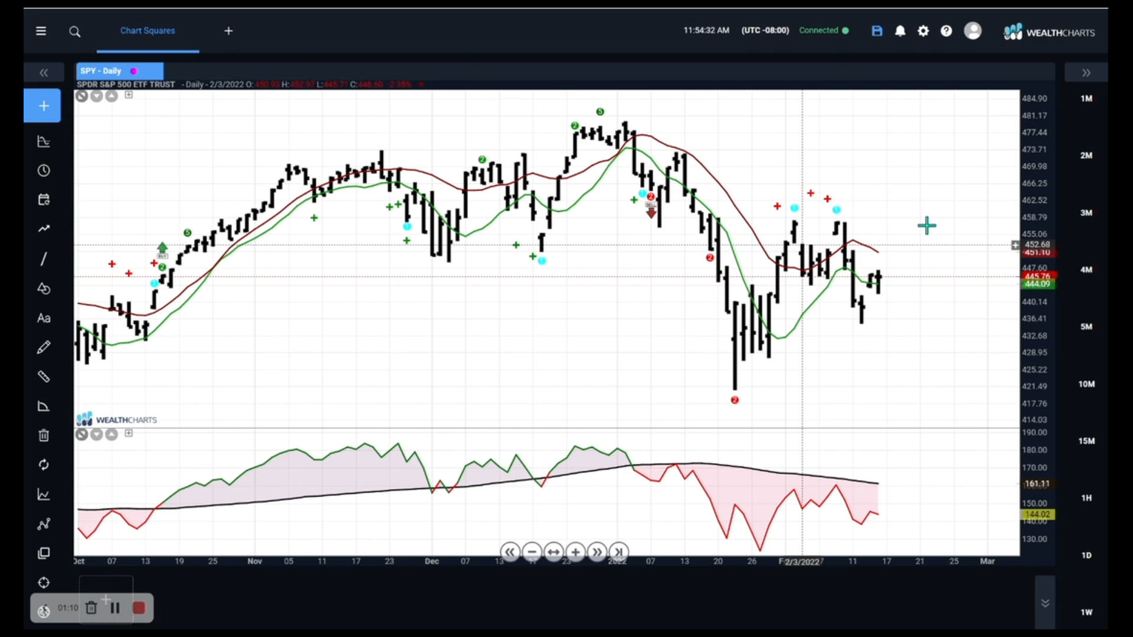Reset chart width with horizontal arrows
This screenshot has height=637, width=1133.
[x=554, y=553]
